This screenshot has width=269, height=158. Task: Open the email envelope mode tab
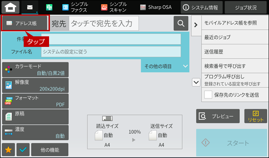click(x=30, y=7)
